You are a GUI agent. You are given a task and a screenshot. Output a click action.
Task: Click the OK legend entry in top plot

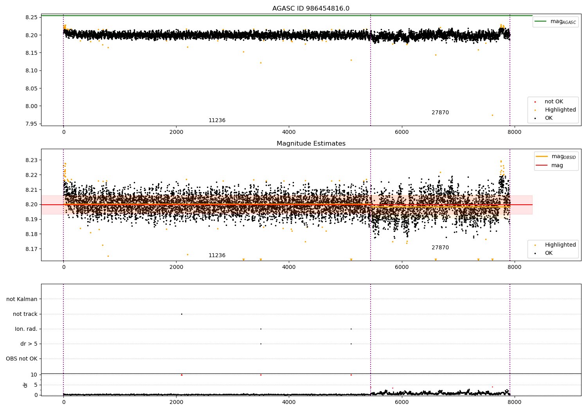coord(543,118)
